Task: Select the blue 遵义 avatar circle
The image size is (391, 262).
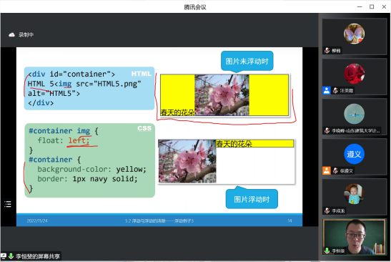Action: (x=354, y=154)
